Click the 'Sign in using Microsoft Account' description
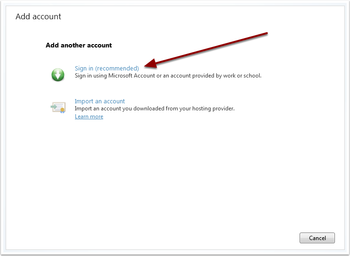This screenshot has width=350, height=256. [x=168, y=76]
